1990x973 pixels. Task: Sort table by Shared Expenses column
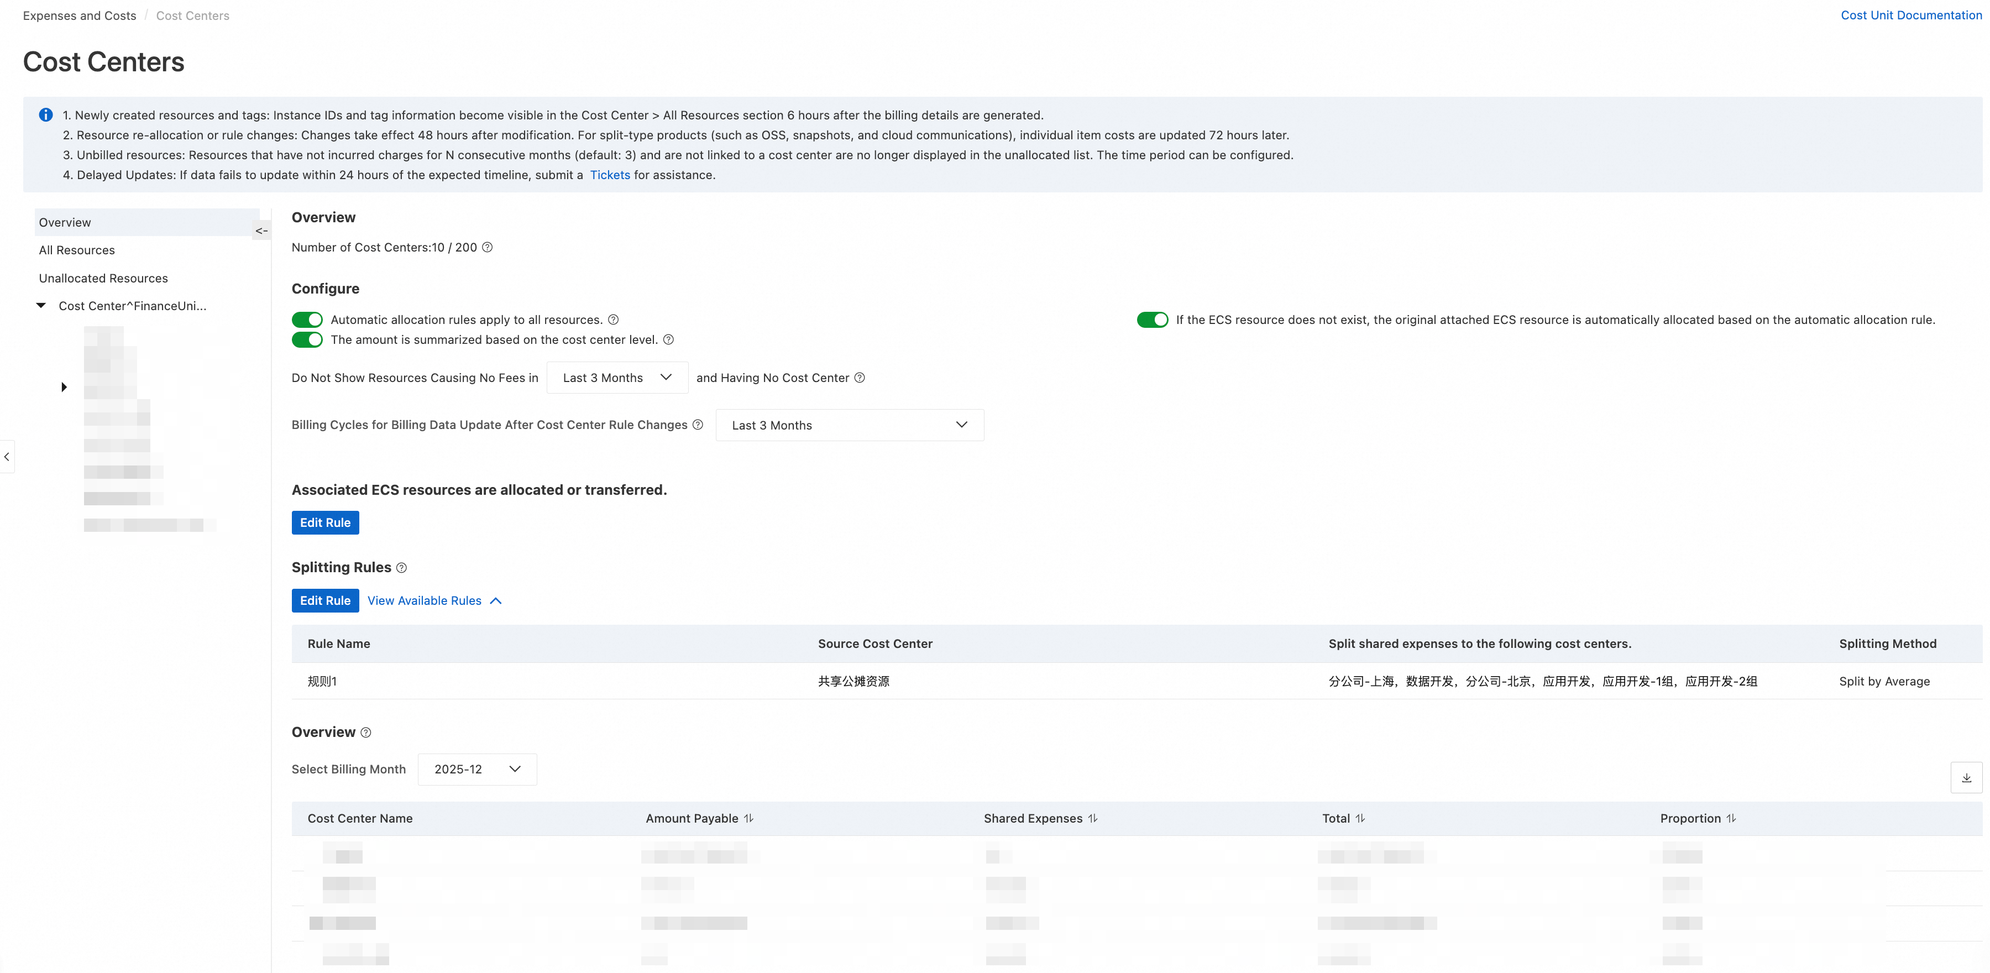click(x=1092, y=818)
